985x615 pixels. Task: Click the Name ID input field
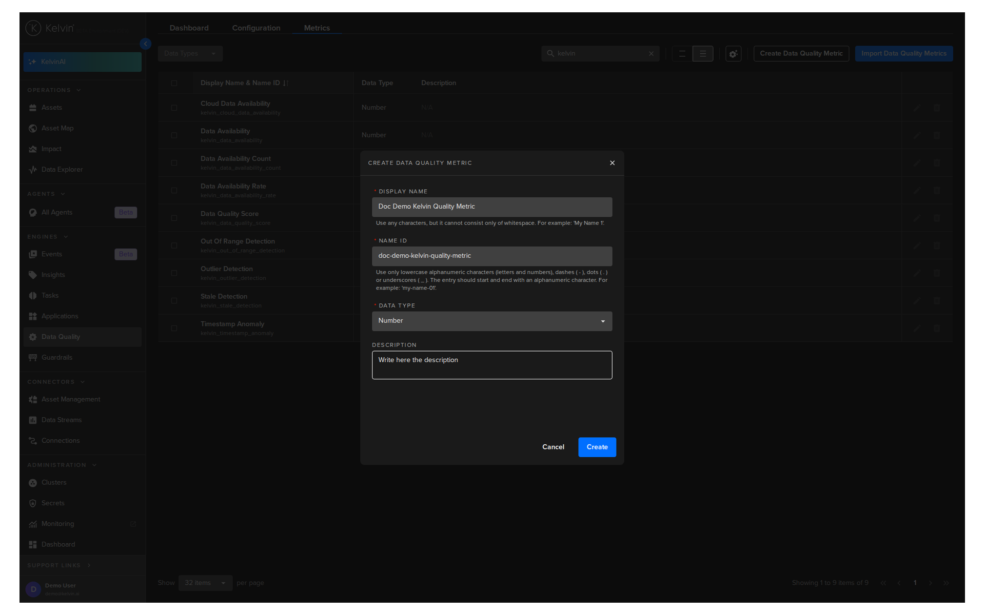pyautogui.click(x=492, y=256)
